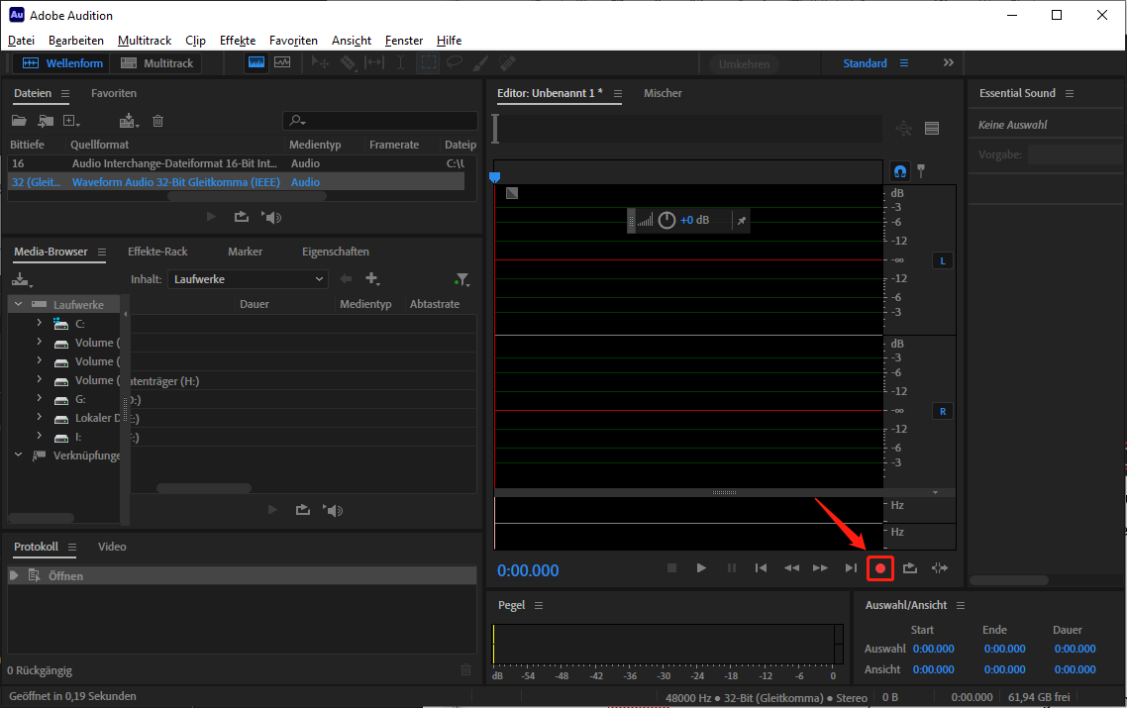The image size is (1127, 708).
Task: Switch to the Mischer tab
Action: 663,93
